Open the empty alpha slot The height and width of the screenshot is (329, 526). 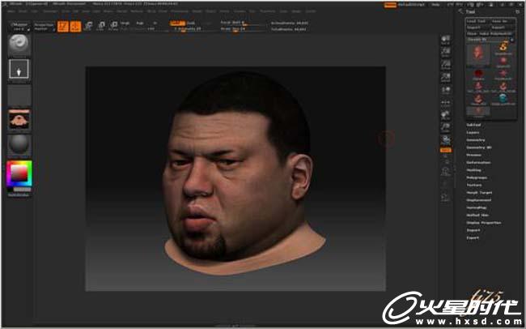[19, 95]
